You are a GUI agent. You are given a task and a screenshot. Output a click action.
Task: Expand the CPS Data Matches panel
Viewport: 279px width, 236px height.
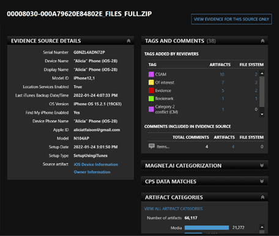[x=262, y=181]
